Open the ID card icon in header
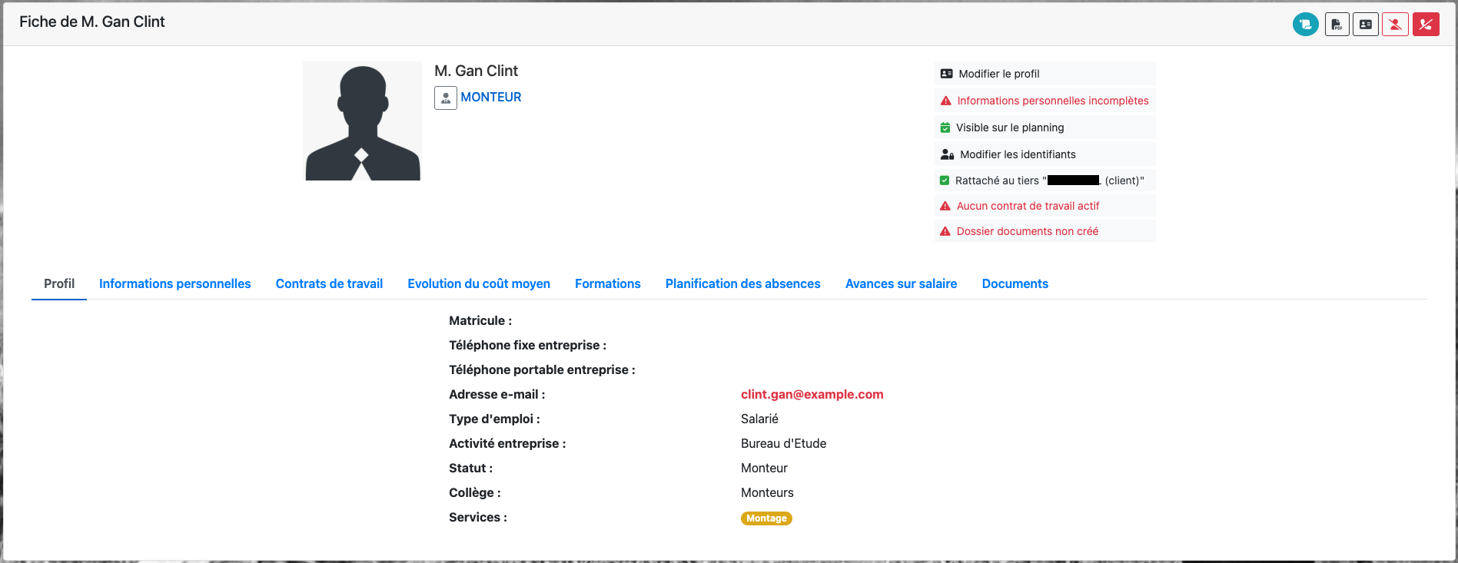This screenshot has width=1458, height=563. click(x=1365, y=25)
